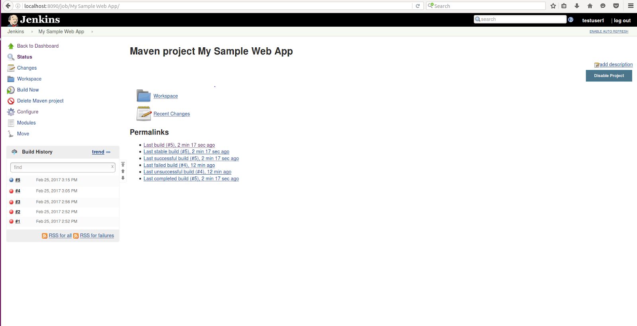Click the browser reload icon
This screenshot has width=637, height=326.
[x=418, y=6]
